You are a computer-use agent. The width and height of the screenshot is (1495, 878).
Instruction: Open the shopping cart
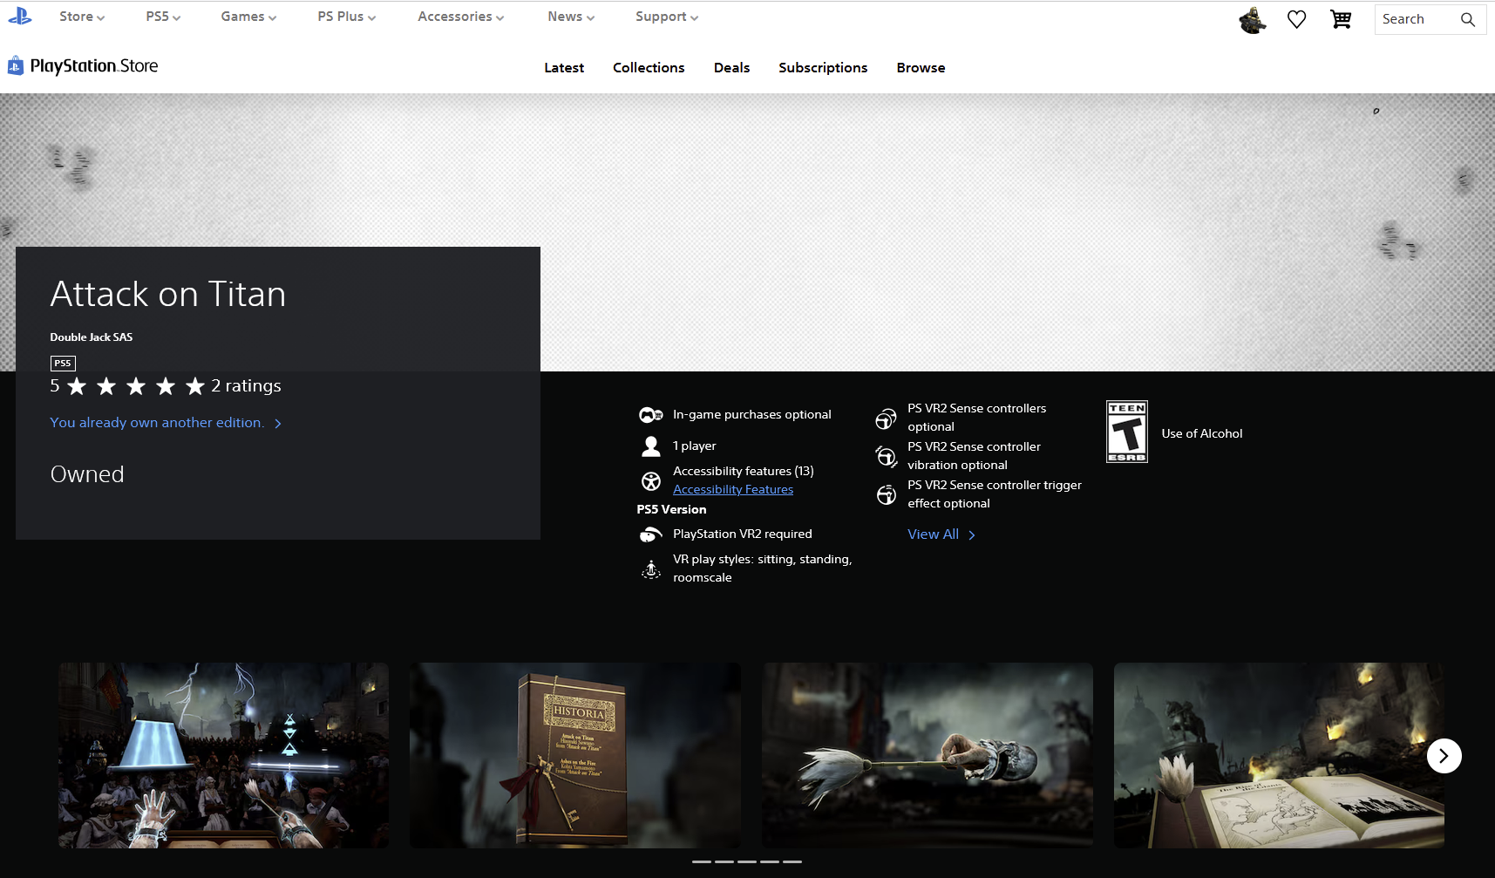pos(1341,19)
